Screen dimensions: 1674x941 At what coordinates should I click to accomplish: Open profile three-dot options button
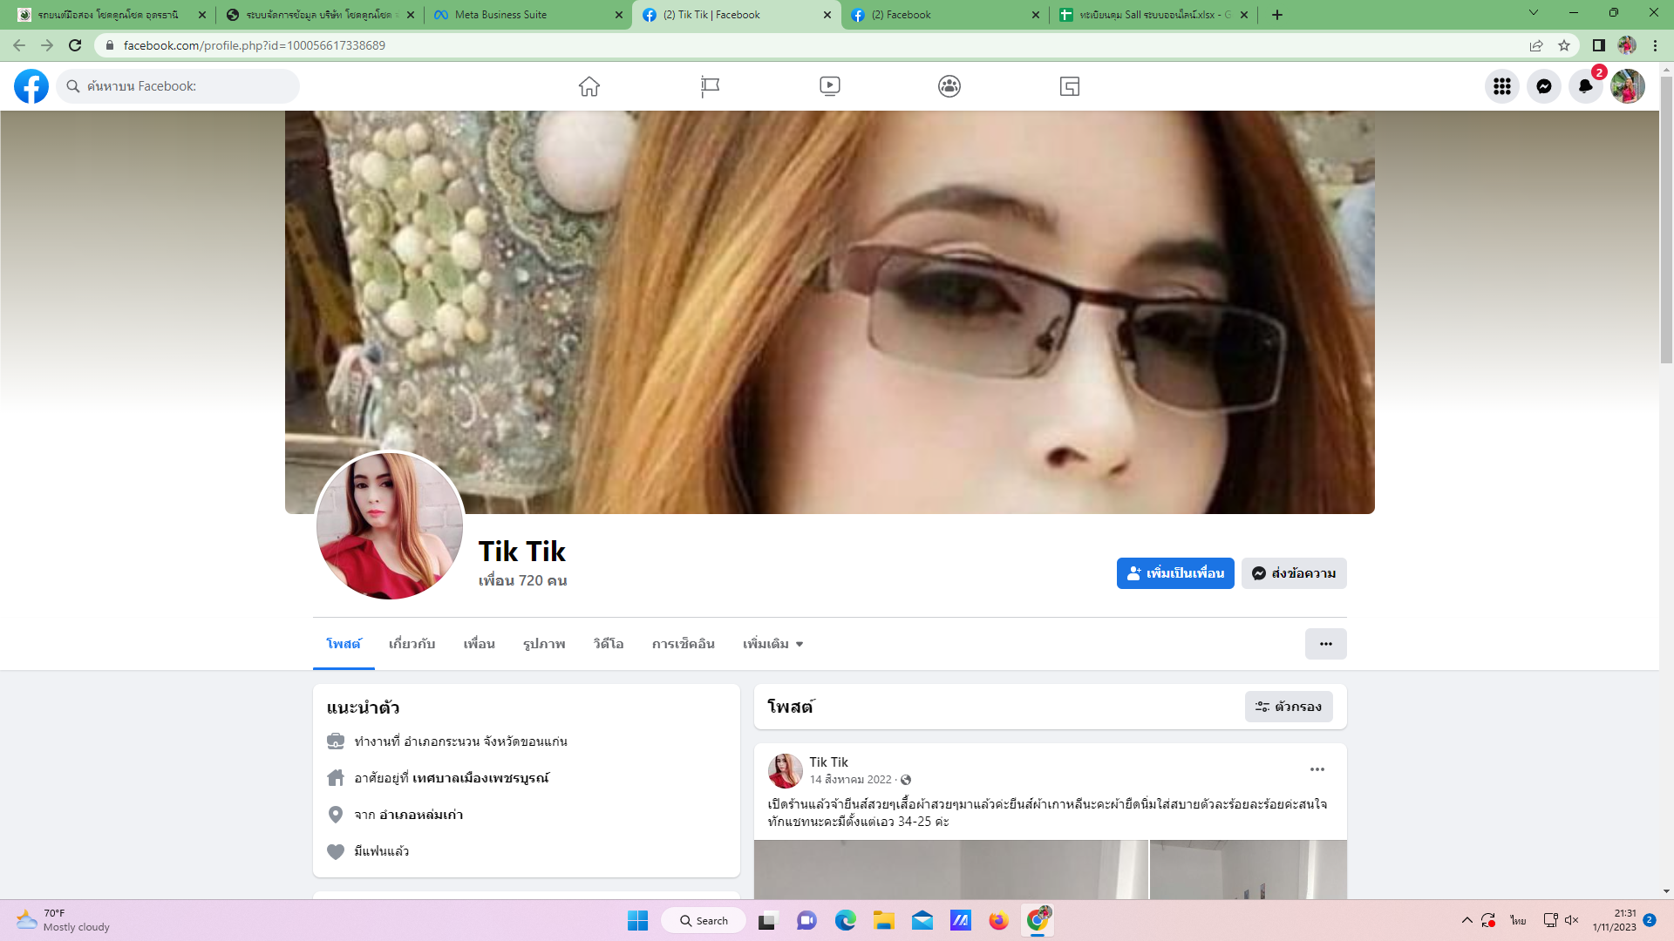[1325, 644]
